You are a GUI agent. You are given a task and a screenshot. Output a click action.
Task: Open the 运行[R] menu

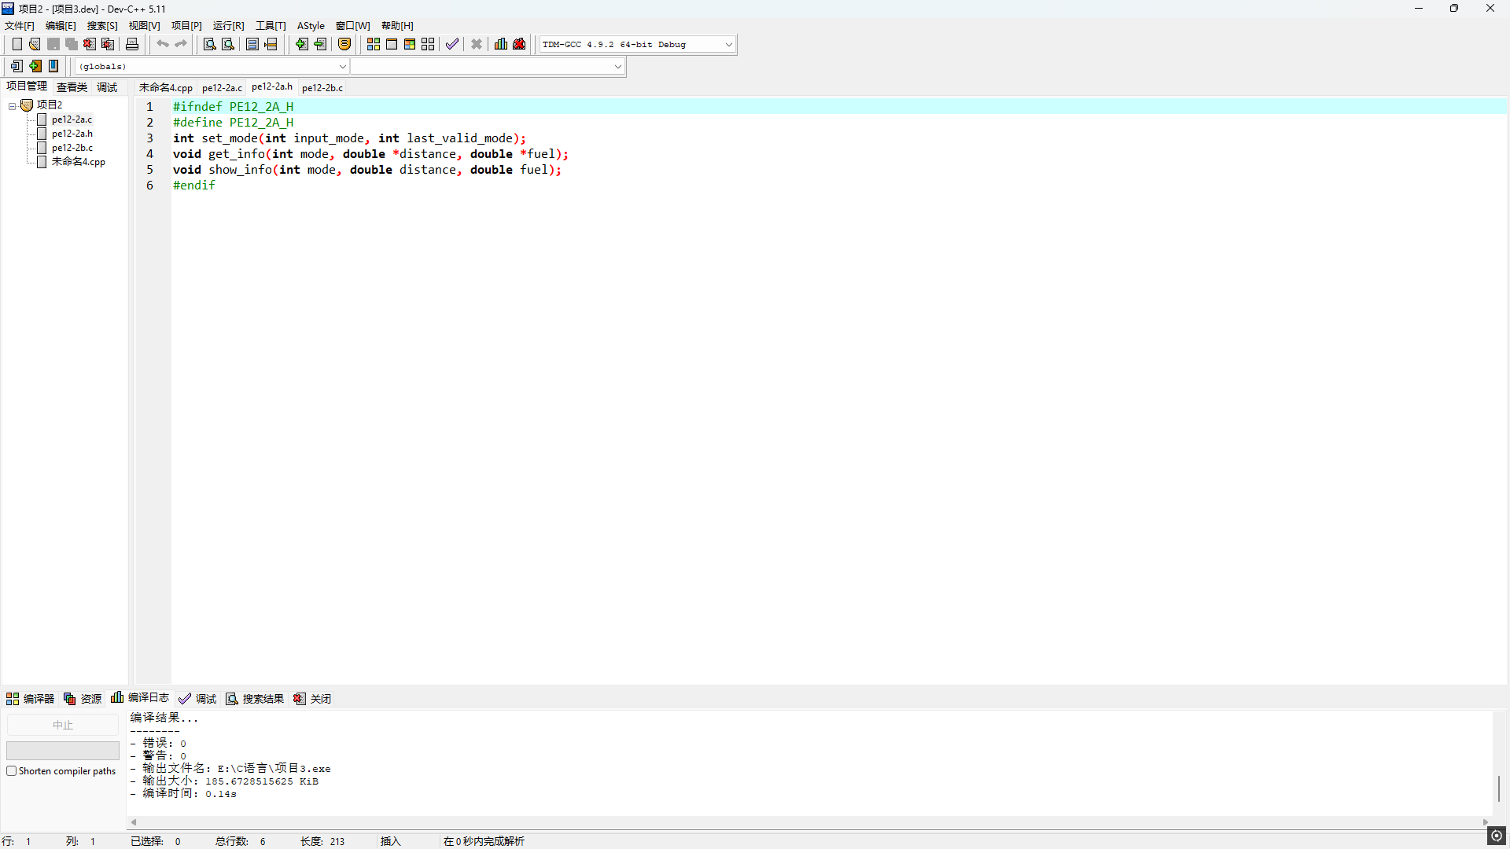pyautogui.click(x=228, y=26)
